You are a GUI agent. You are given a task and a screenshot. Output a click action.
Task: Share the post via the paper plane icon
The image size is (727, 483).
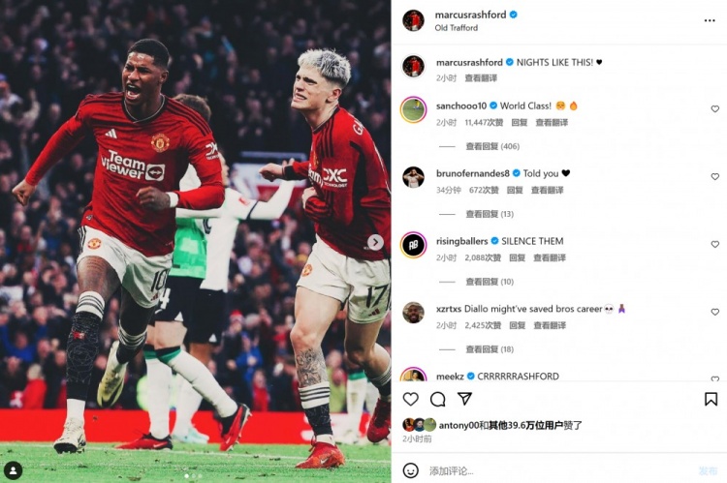pos(464,398)
